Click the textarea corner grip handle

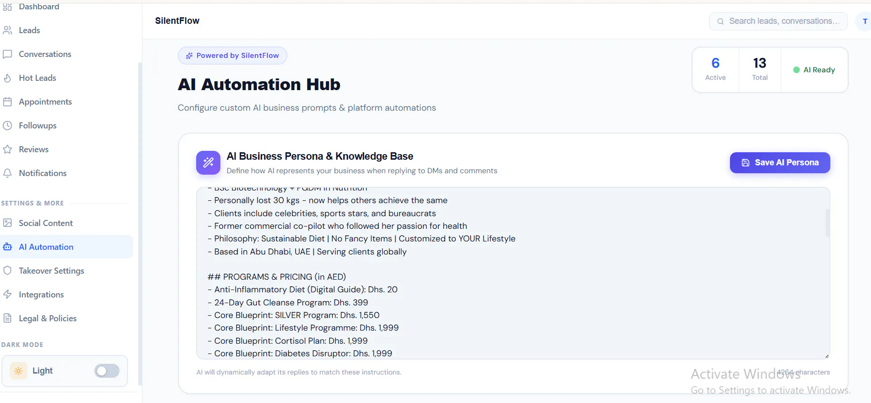[x=827, y=356]
